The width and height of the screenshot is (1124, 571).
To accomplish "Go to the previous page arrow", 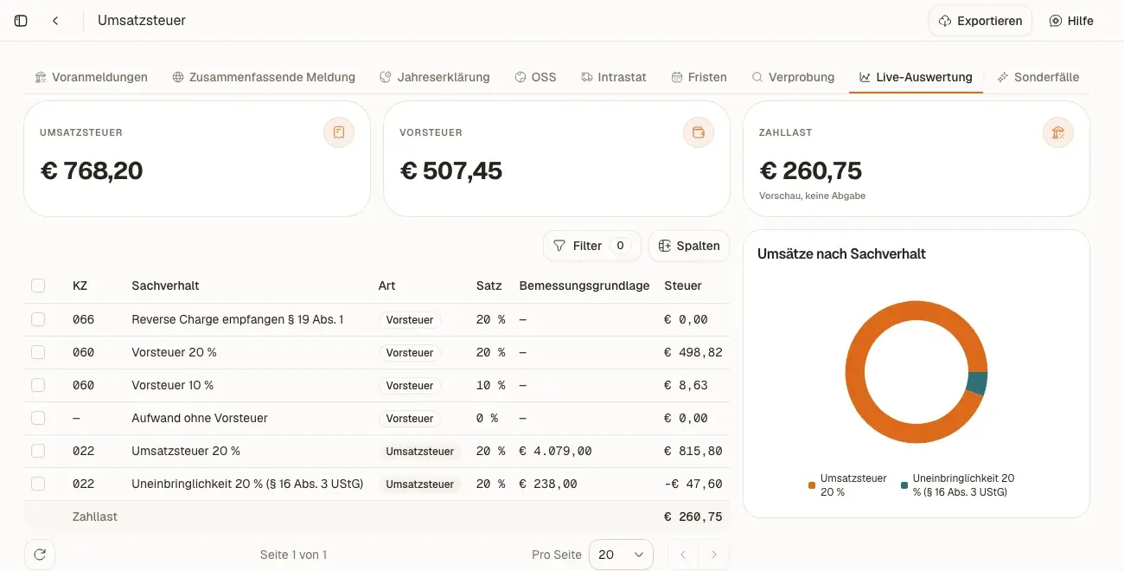I will [683, 555].
